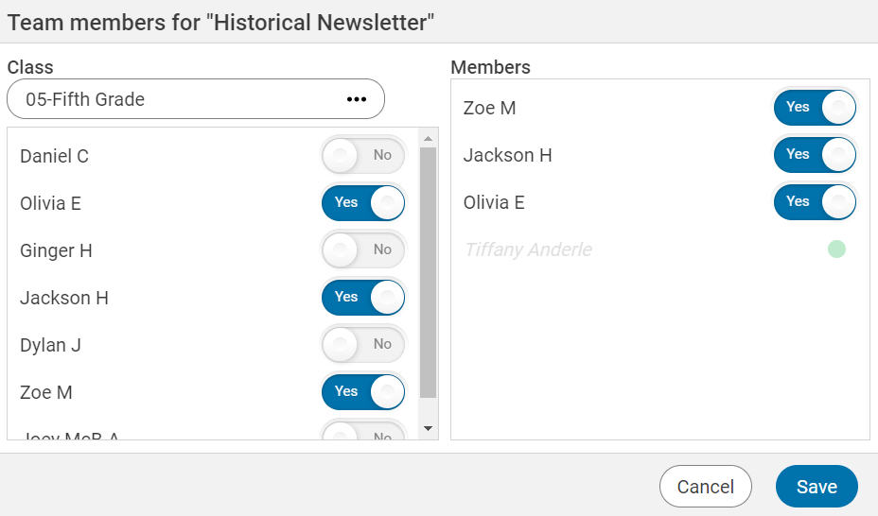Click the class list scrollbar thumb
The height and width of the screenshot is (516, 878).
coord(428,272)
